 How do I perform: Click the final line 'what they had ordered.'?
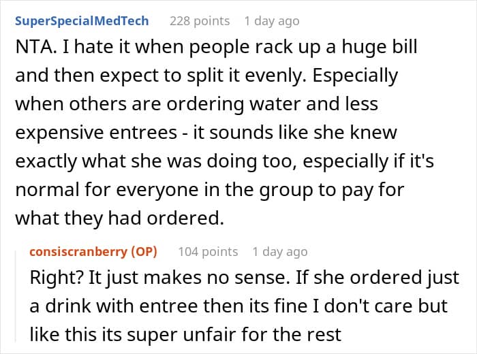119,218
